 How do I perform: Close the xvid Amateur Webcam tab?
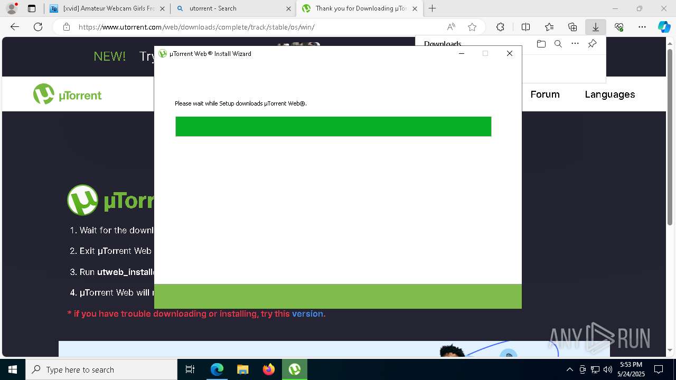tap(162, 8)
